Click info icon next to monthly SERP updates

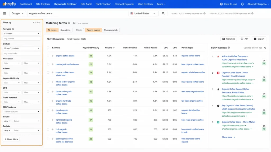[252, 13]
